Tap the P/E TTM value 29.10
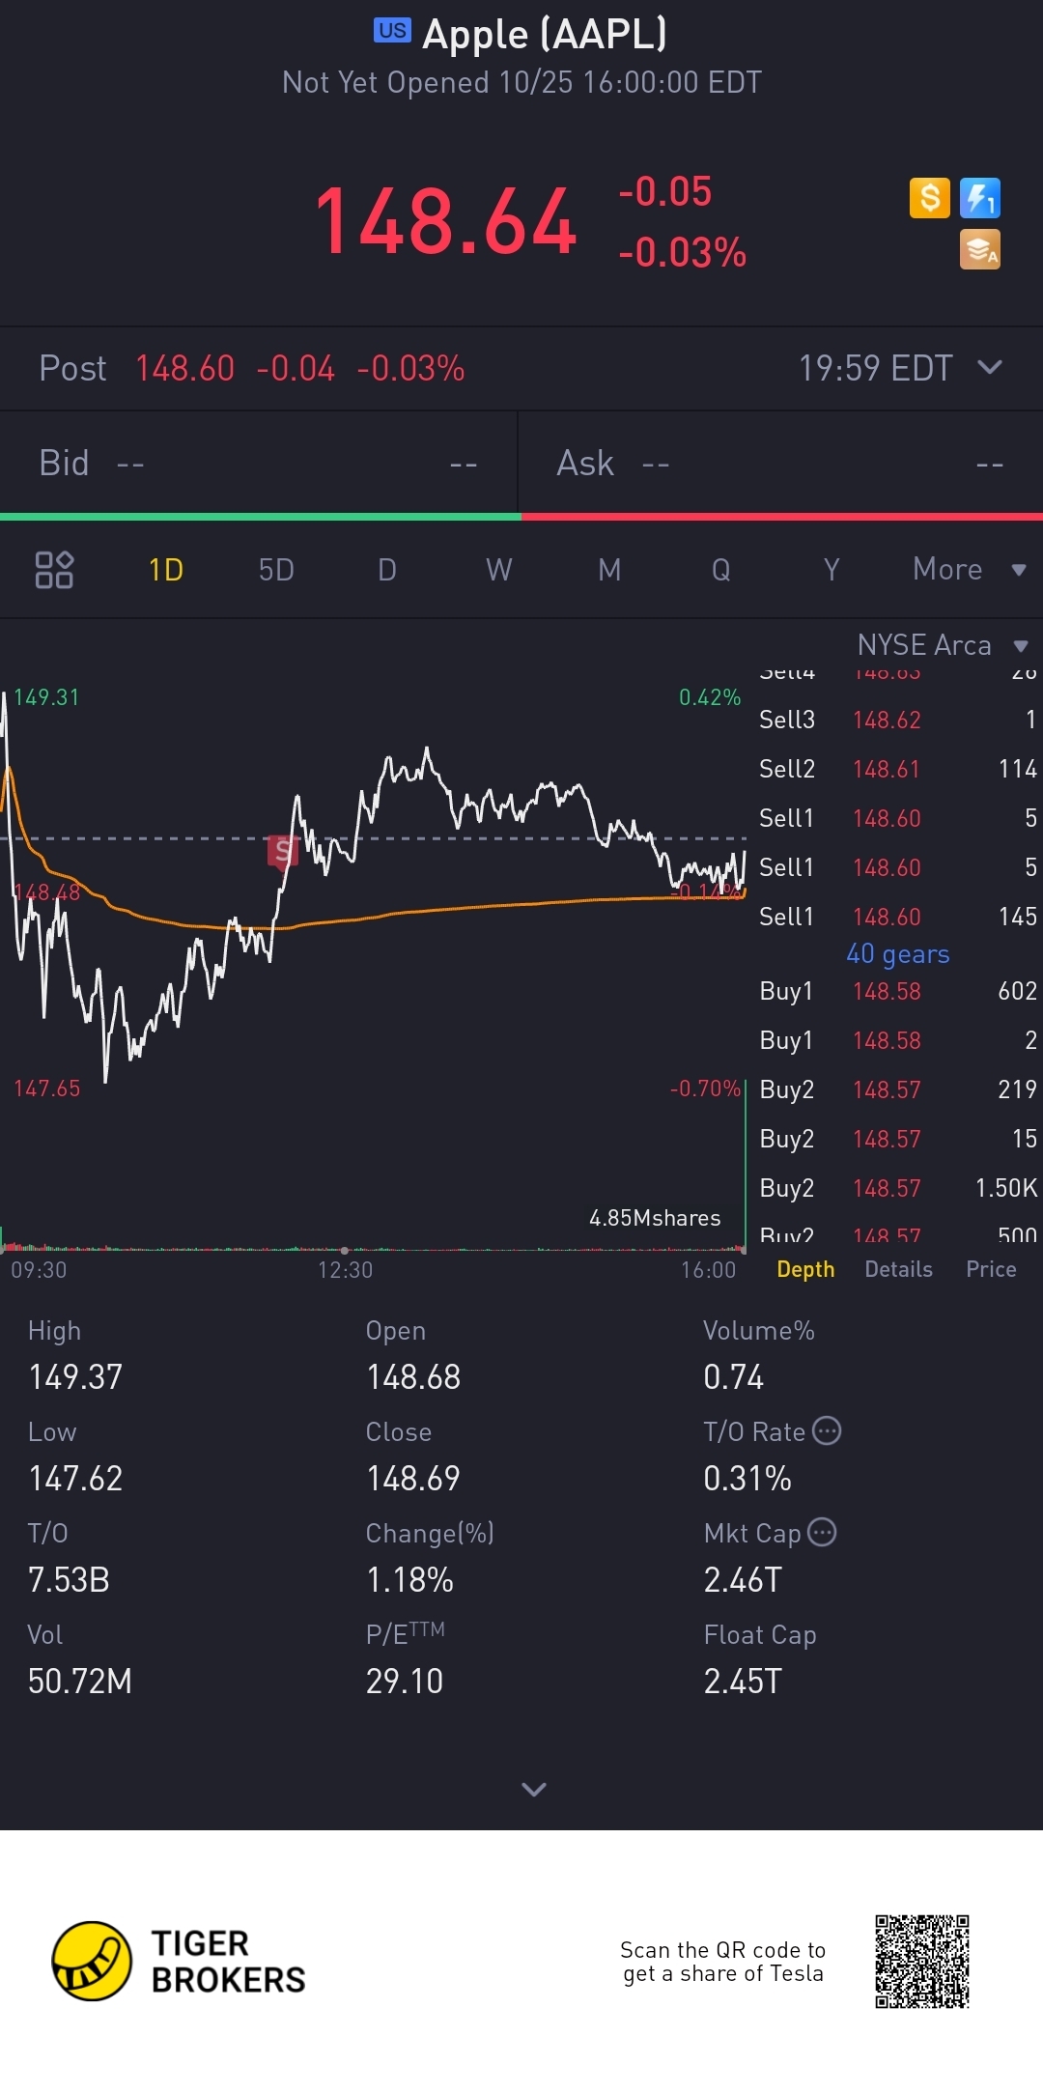Viewport: 1043px width, 2093px height. tap(405, 1682)
